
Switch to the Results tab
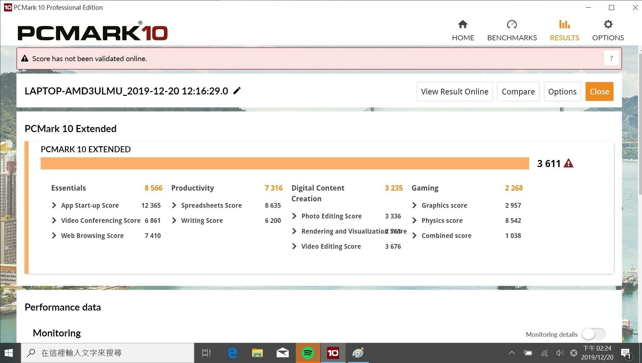pyautogui.click(x=564, y=30)
